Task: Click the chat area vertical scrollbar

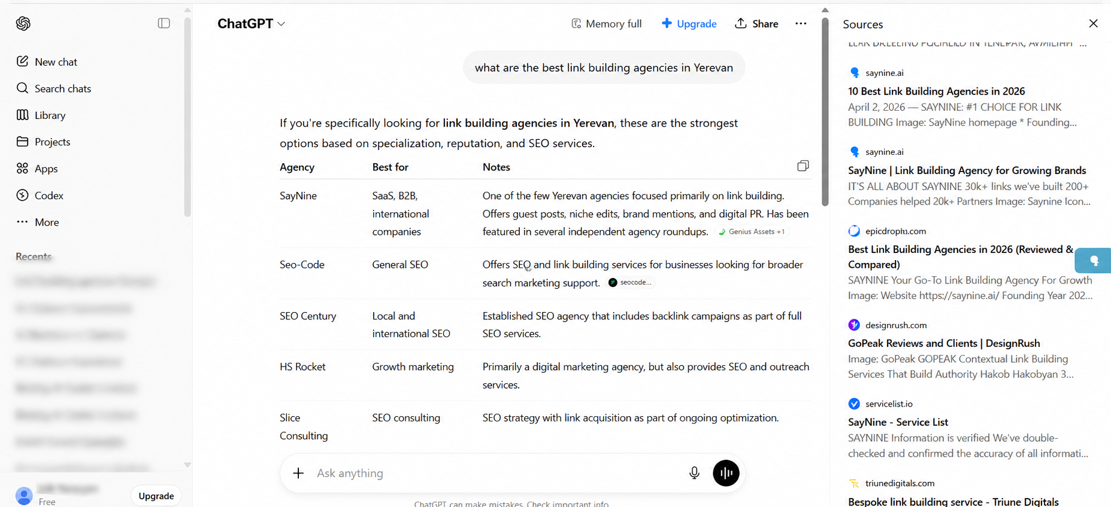Action: [825, 112]
